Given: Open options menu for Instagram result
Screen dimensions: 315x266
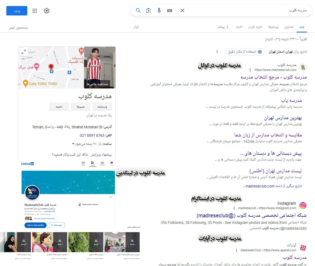Looking at the screenshot, I should (234, 208).
